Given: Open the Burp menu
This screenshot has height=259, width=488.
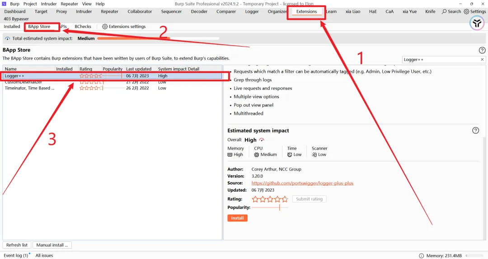Looking at the screenshot, I should click(x=14, y=4).
